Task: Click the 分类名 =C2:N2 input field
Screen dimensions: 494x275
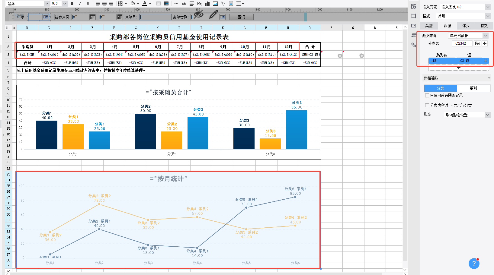Action: coord(462,43)
